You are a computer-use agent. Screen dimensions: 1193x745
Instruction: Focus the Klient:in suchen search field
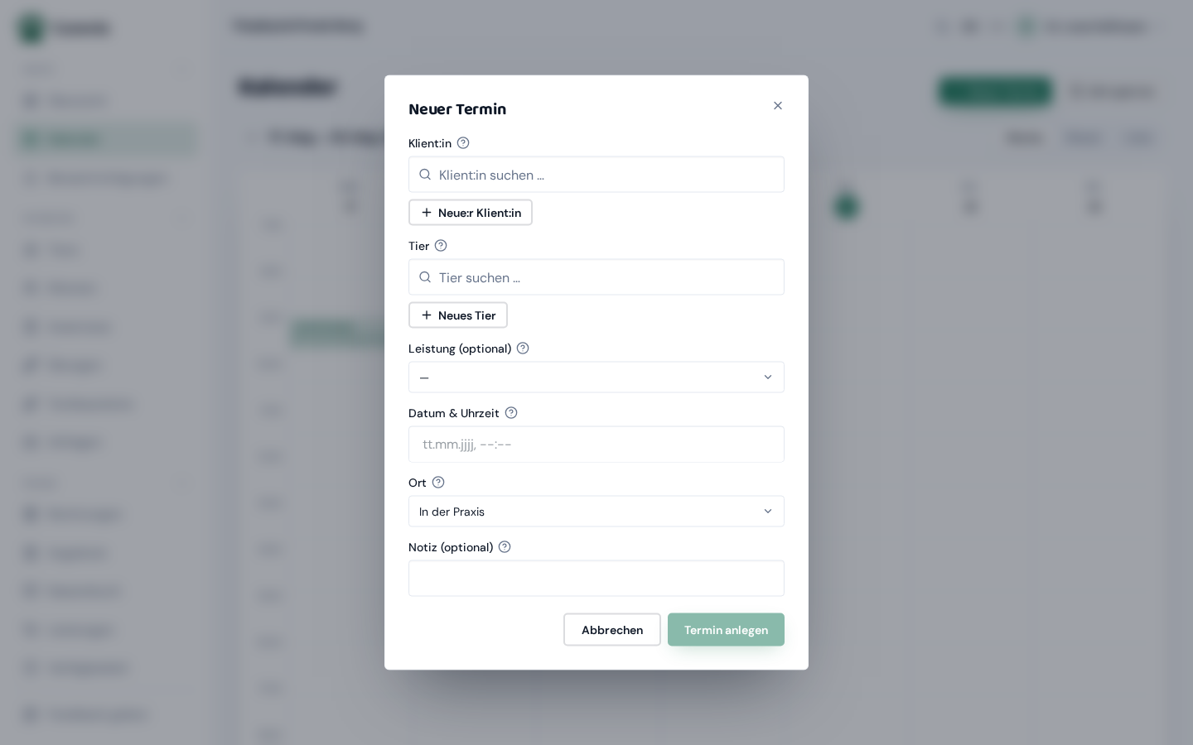pos(596,175)
